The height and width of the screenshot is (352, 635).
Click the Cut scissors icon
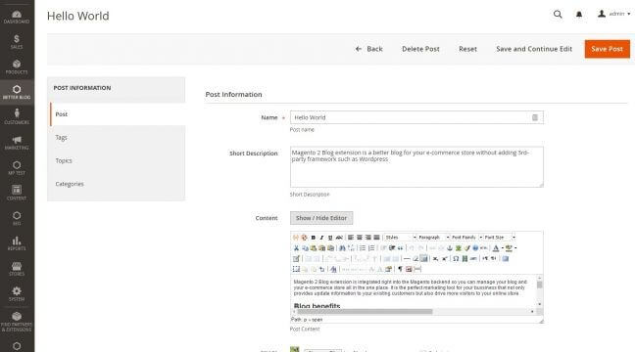pyautogui.click(x=296, y=247)
